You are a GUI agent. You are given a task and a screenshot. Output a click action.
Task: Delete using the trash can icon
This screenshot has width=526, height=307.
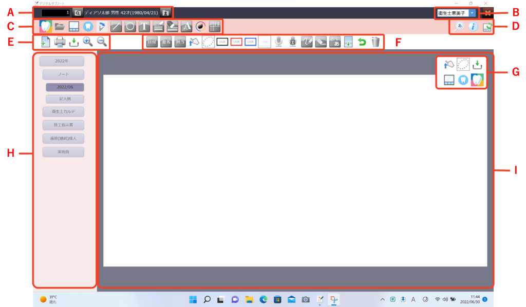point(376,42)
